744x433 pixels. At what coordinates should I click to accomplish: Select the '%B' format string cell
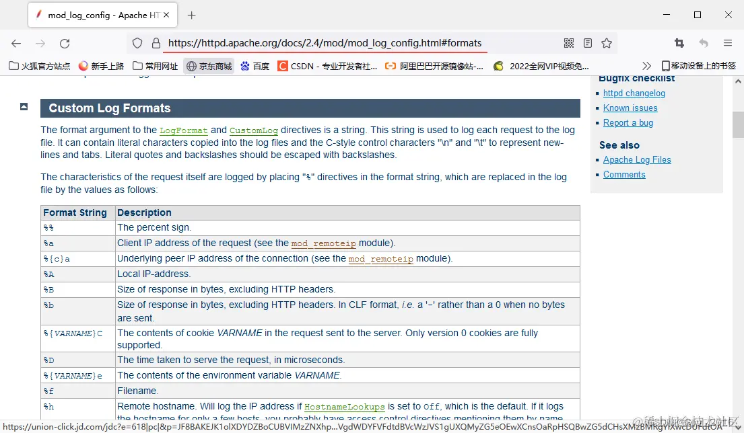pos(78,290)
